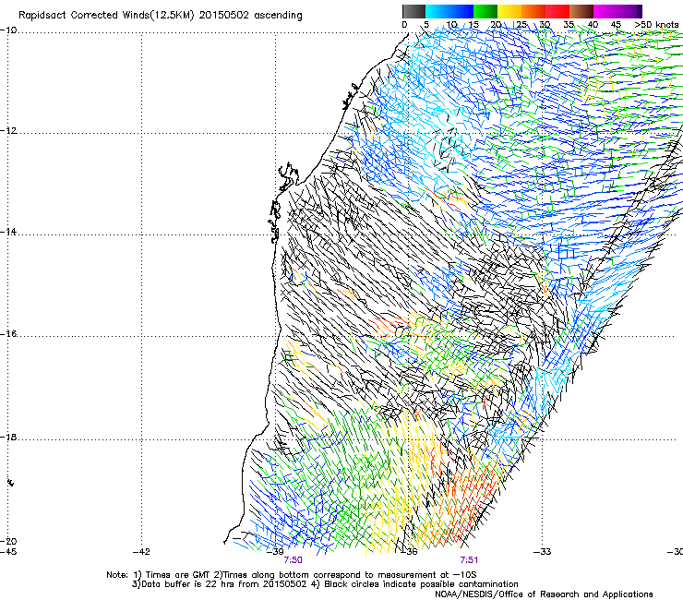Click the "-36" longitude axis label
The height and width of the screenshot is (600, 683).
(409, 552)
